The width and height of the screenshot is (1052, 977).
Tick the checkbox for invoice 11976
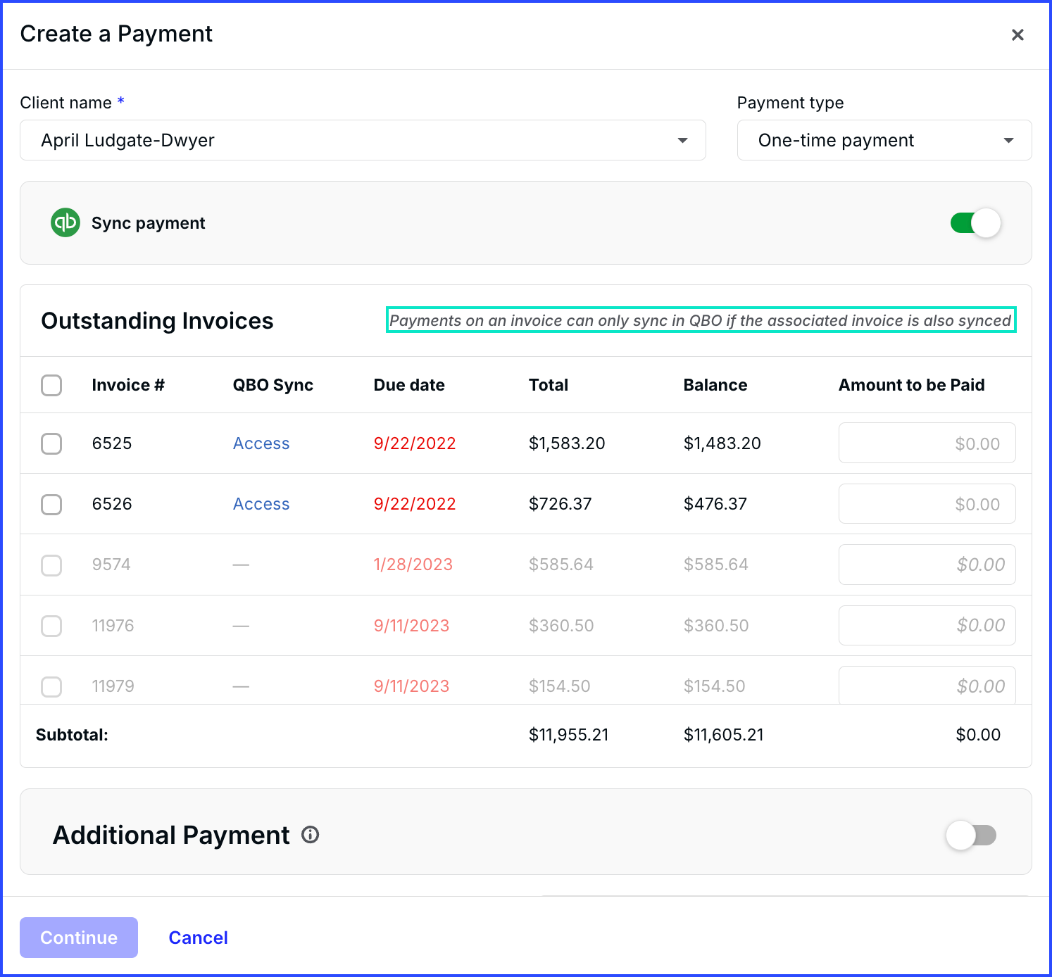click(51, 626)
